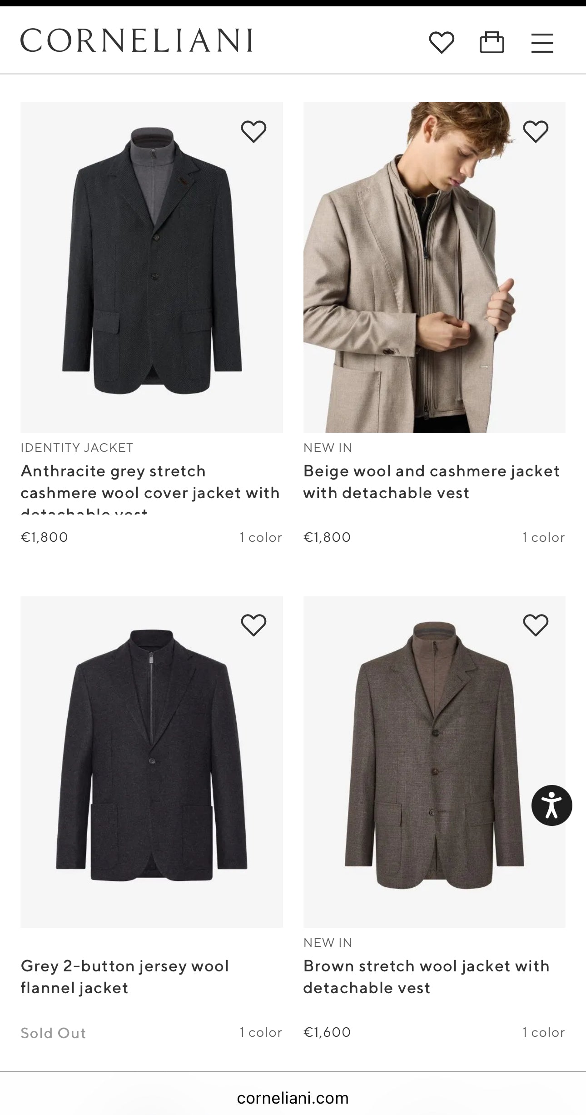Open Brown stretch wool jacket title link
586x1115 pixels.
coord(426,977)
